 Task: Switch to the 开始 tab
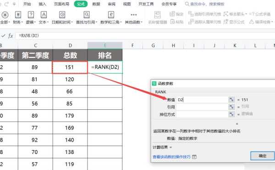click(x=27, y=4)
